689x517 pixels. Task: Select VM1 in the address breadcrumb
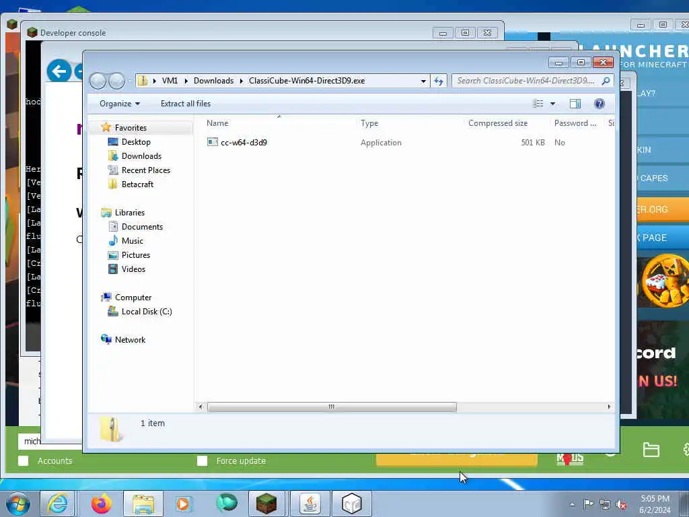pyautogui.click(x=170, y=81)
